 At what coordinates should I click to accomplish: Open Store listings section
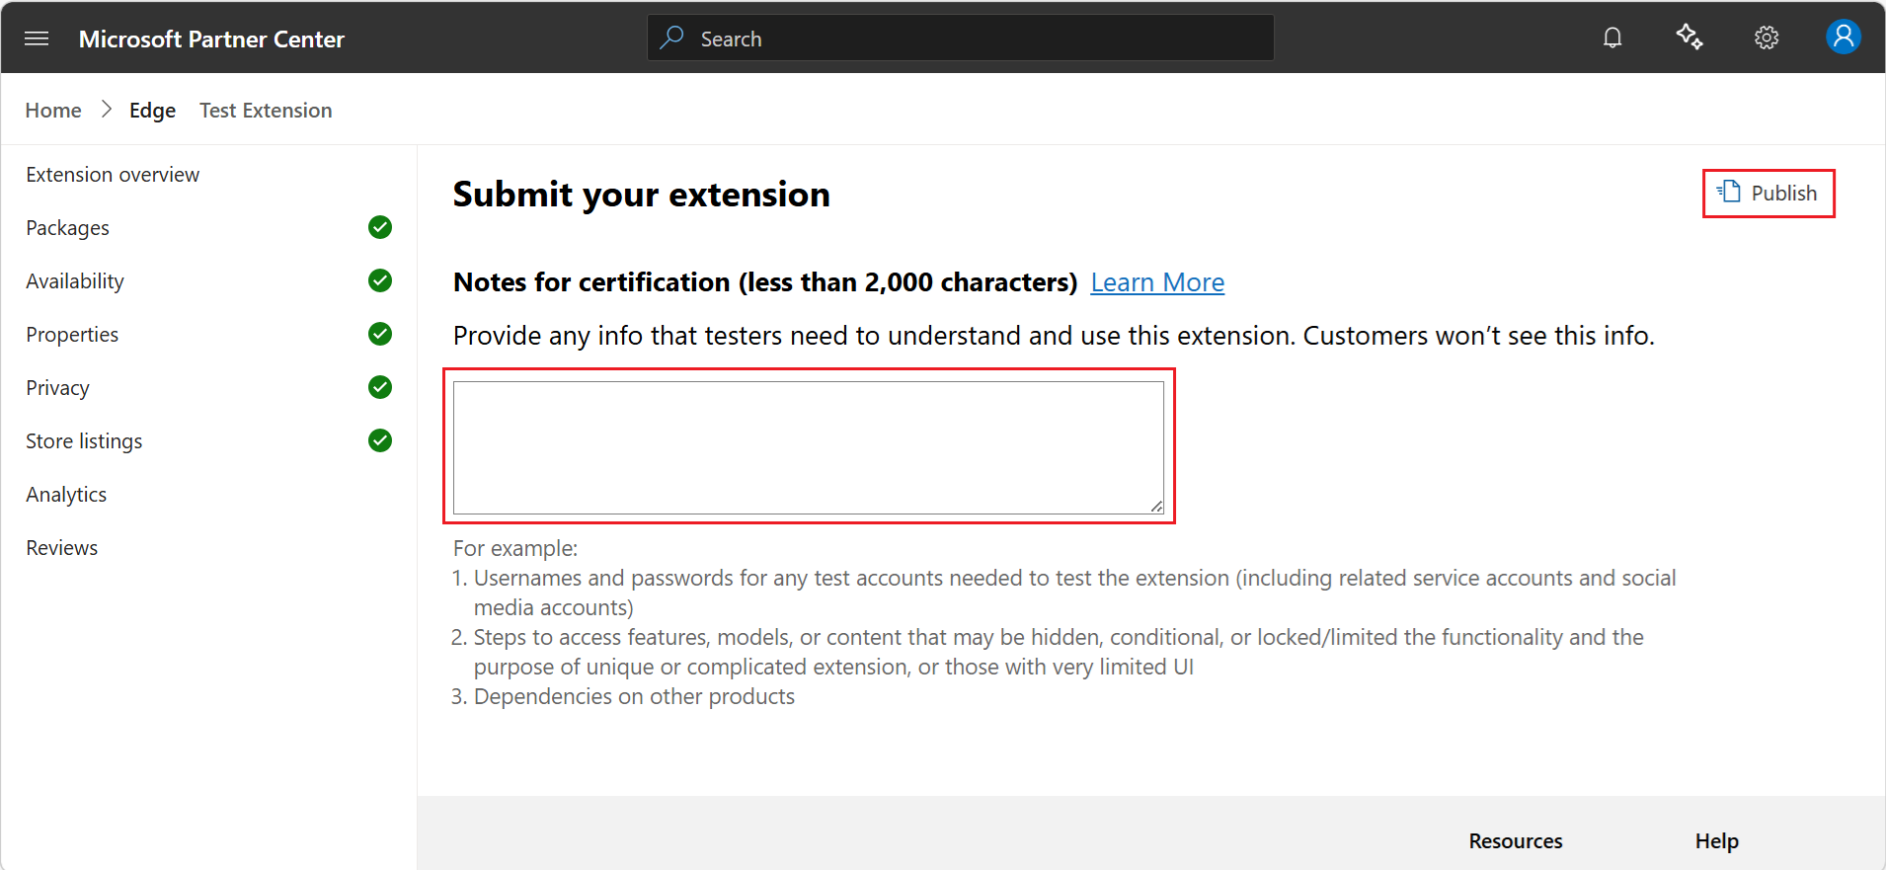click(84, 441)
